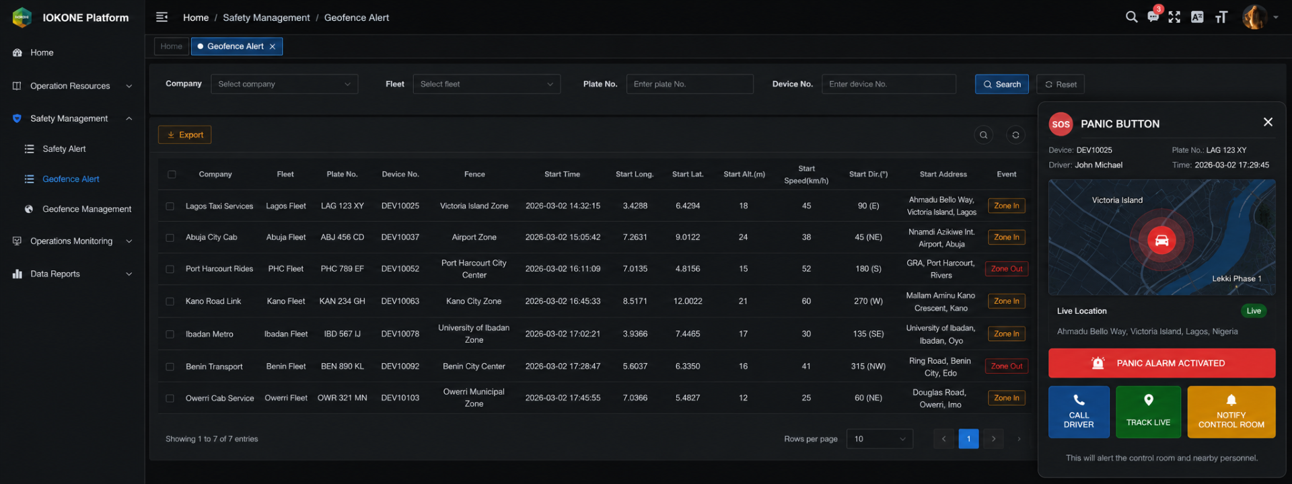Check the Lagos Taxi Services row checkbox
This screenshot has width=1292, height=484.
coord(170,206)
